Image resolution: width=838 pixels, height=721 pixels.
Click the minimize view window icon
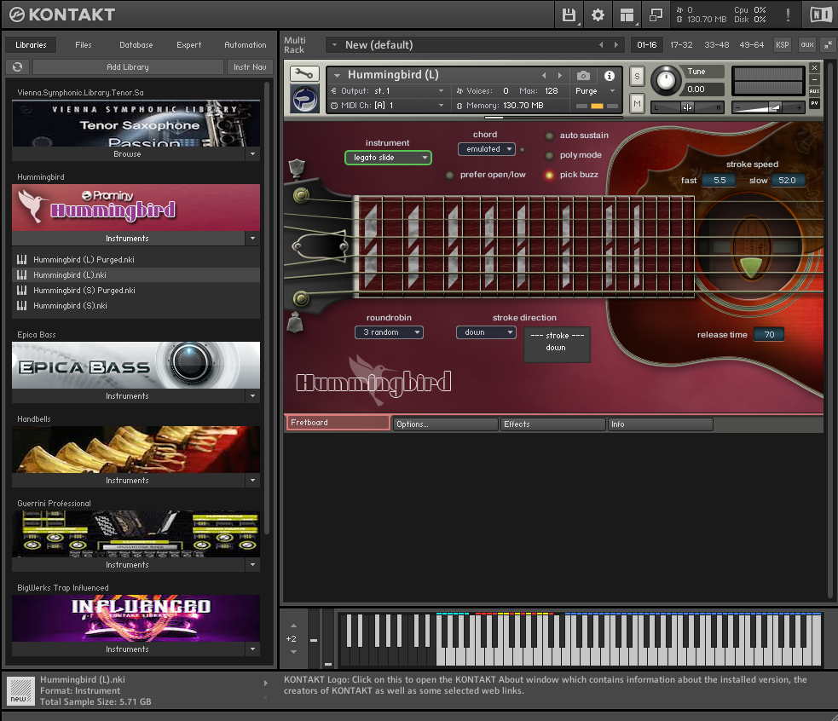click(x=656, y=15)
